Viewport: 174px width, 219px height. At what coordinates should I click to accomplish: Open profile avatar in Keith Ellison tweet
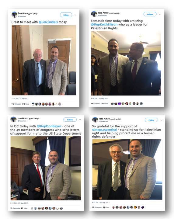coord(94,14)
